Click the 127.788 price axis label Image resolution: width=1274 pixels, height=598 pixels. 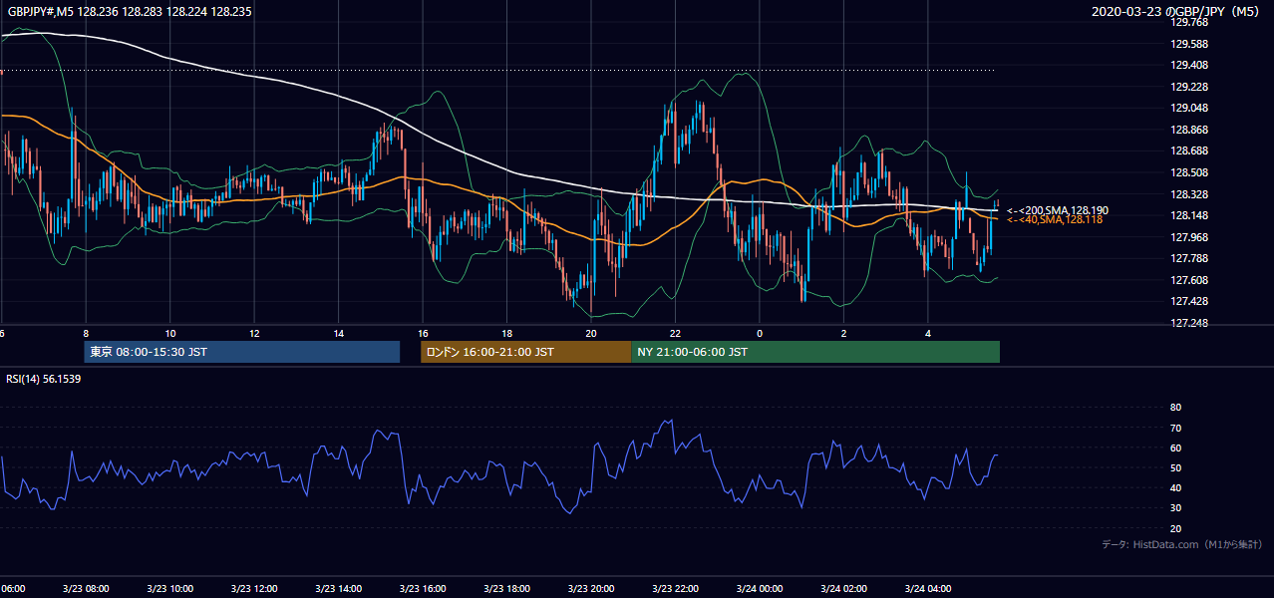[x=1189, y=258]
